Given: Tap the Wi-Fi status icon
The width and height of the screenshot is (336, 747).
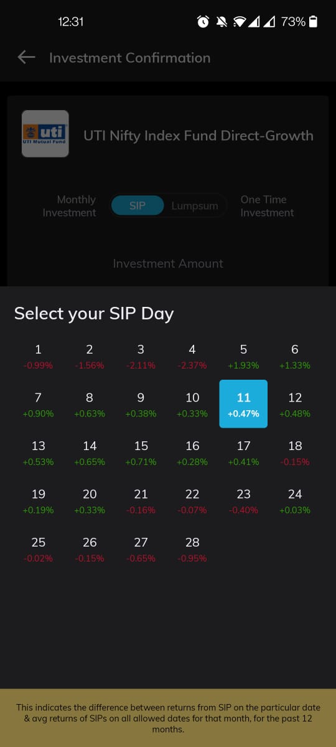Looking at the screenshot, I should (239, 22).
